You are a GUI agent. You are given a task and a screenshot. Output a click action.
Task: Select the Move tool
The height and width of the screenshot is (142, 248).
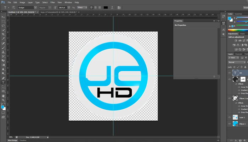tap(4, 17)
